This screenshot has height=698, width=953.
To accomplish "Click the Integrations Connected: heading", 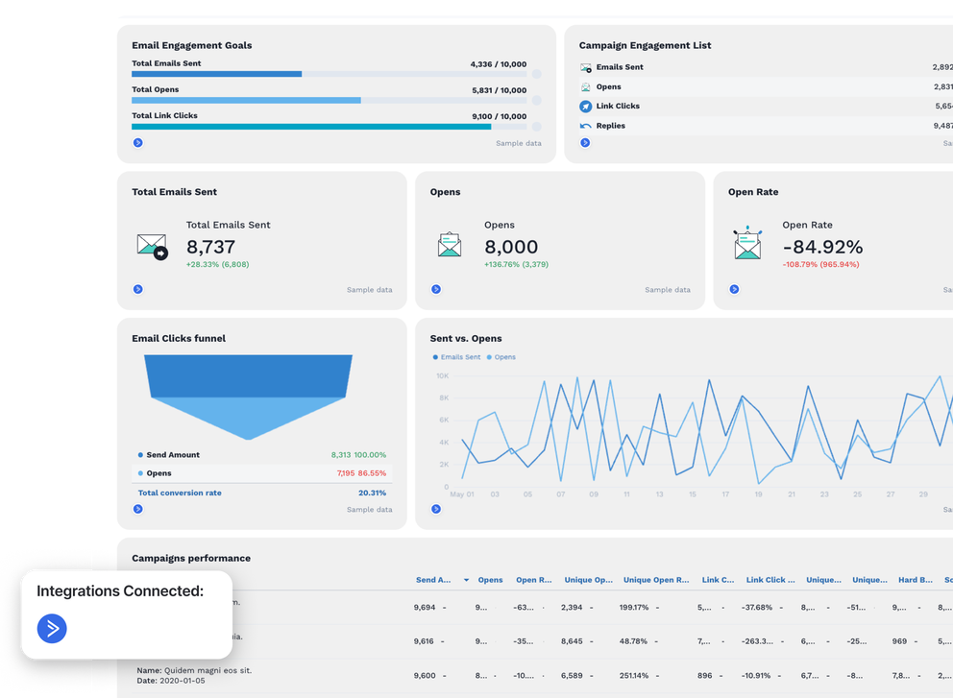I will (x=120, y=591).
